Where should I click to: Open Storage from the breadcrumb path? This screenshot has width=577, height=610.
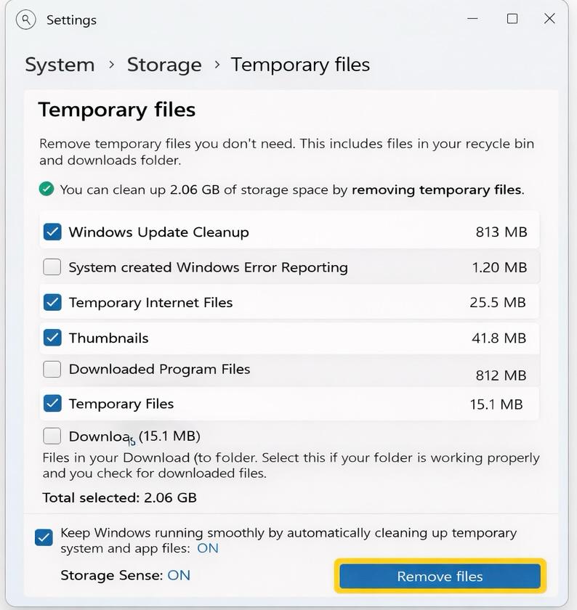tap(164, 65)
